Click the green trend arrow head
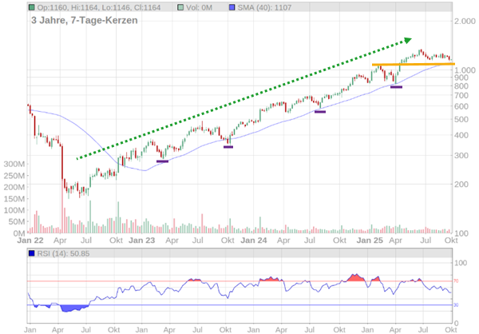 pyautogui.click(x=408, y=39)
